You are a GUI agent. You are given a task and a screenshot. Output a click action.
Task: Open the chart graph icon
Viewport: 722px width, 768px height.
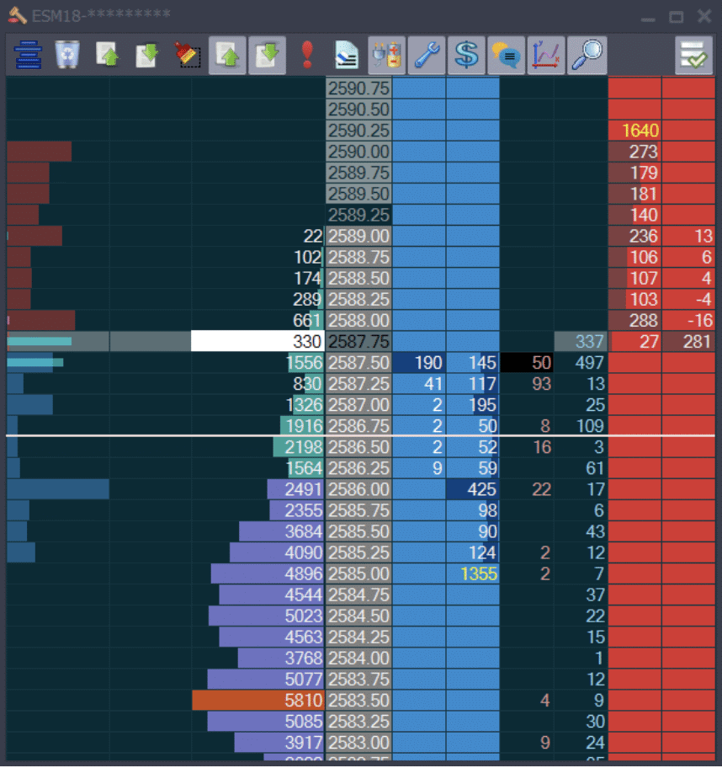pos(546,56)
